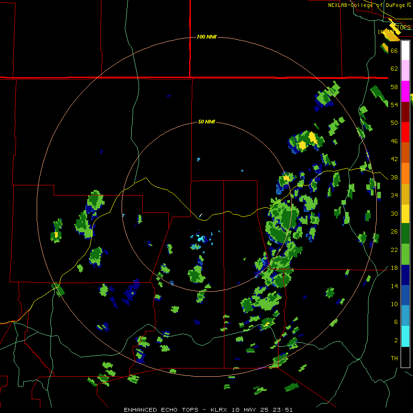
Task: Select the navy blue legend swatch
Action: (405, 275)
